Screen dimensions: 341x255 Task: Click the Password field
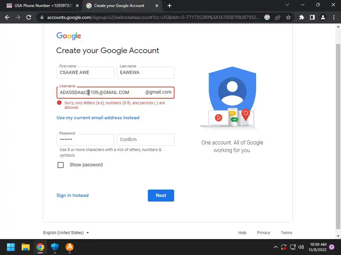[x=85, y=140]
